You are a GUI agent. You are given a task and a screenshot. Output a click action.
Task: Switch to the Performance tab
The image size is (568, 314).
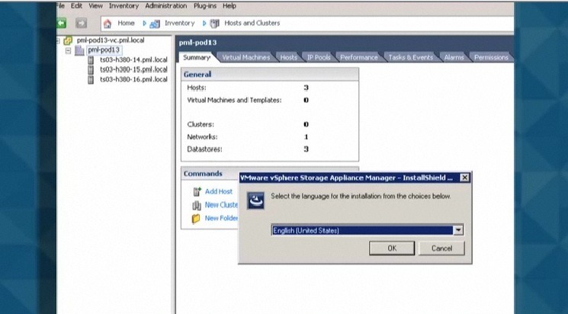point(358,57)
